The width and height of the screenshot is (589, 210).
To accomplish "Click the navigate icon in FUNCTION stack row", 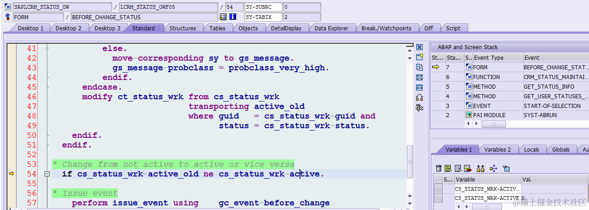I will pos(469,77).
